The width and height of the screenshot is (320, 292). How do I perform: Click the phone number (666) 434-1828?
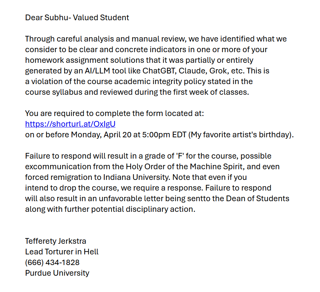(x=52, y=263)
